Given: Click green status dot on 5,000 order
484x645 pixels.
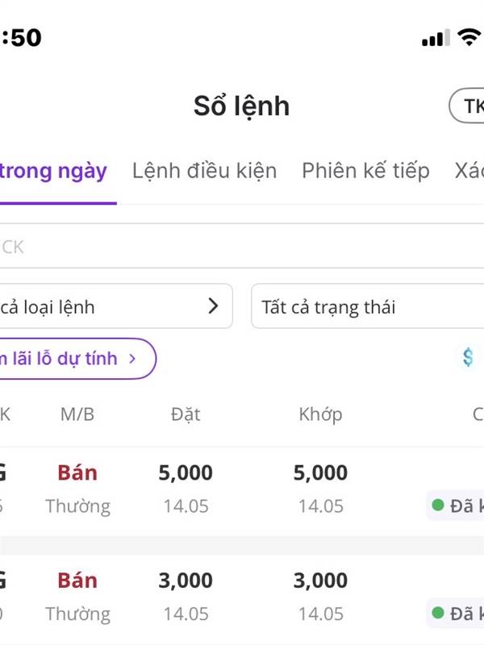Looking at the screenshot, I should pyautogui.click(x=438, y=506).
